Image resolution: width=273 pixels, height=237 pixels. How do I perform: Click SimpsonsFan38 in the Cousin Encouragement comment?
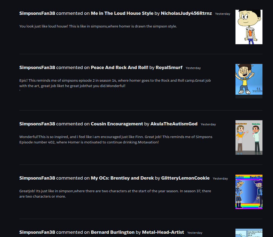point(37,124)
